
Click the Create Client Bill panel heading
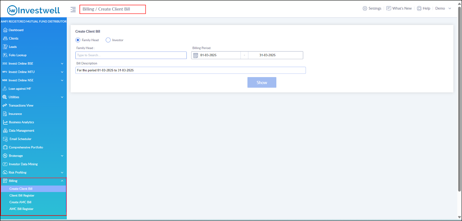tap(88, 31)
